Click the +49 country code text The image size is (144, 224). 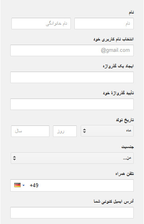(x=34, y=186)
